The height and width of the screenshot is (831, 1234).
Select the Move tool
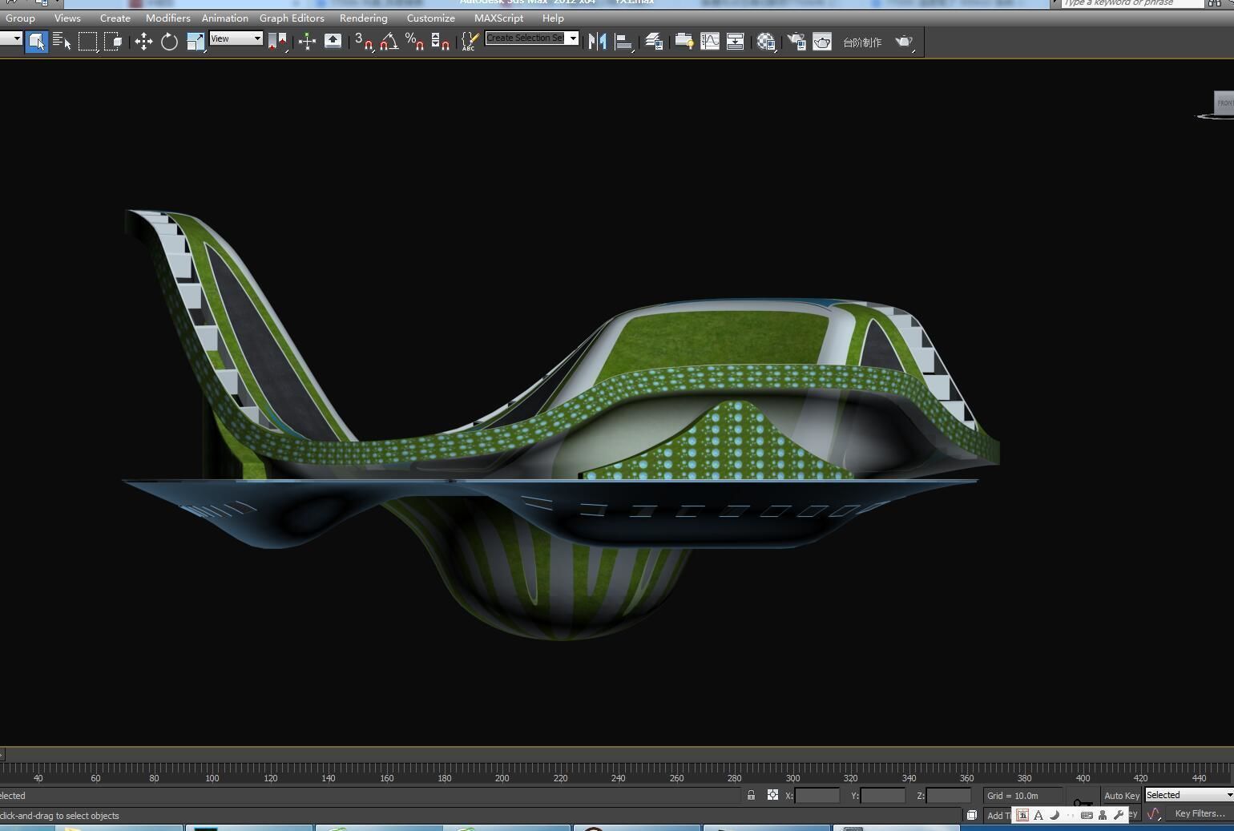tap(143, 42)
